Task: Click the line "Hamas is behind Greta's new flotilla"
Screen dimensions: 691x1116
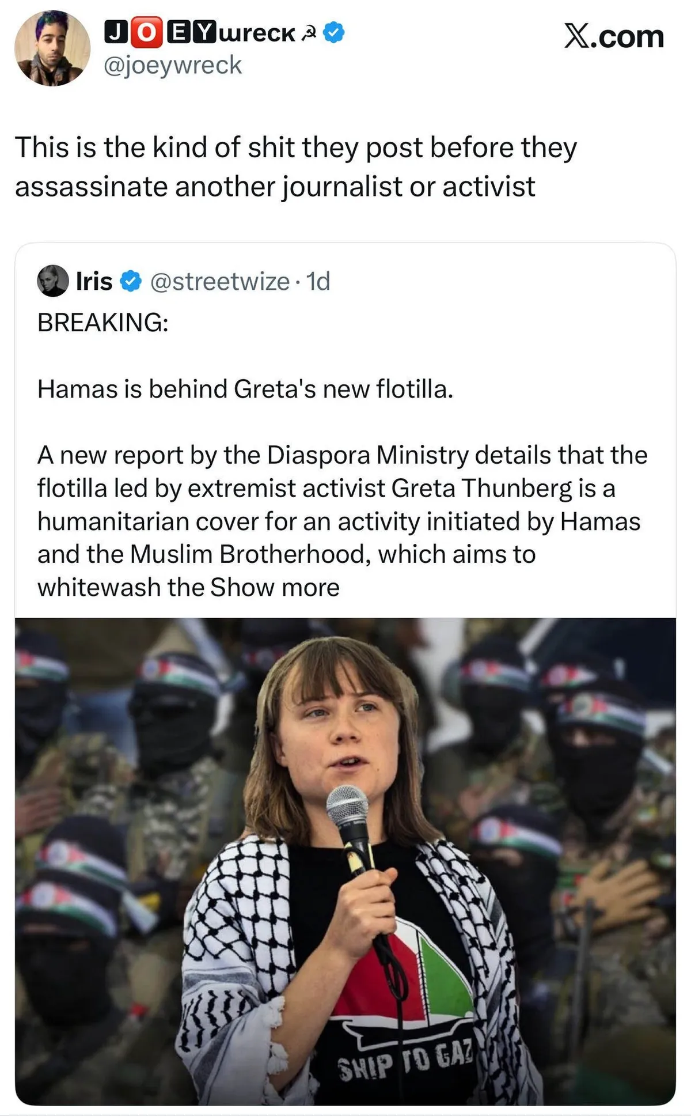Action: pos(245,389)
